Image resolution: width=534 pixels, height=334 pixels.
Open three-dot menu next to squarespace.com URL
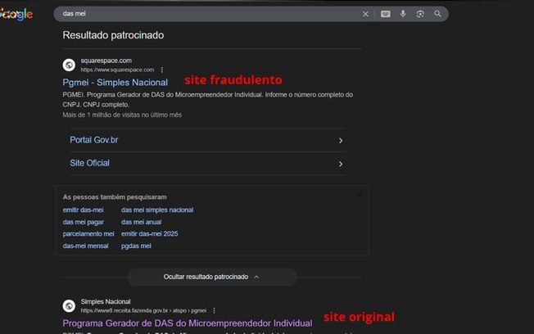[x=162, y=70]
